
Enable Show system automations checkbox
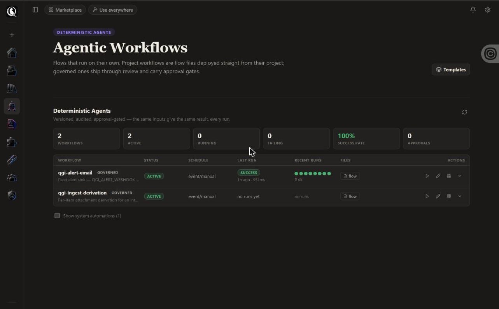click(x=57, y=215)
